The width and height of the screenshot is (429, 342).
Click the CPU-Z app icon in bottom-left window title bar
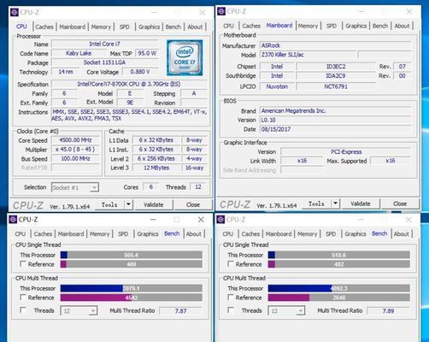pos(13,220)
